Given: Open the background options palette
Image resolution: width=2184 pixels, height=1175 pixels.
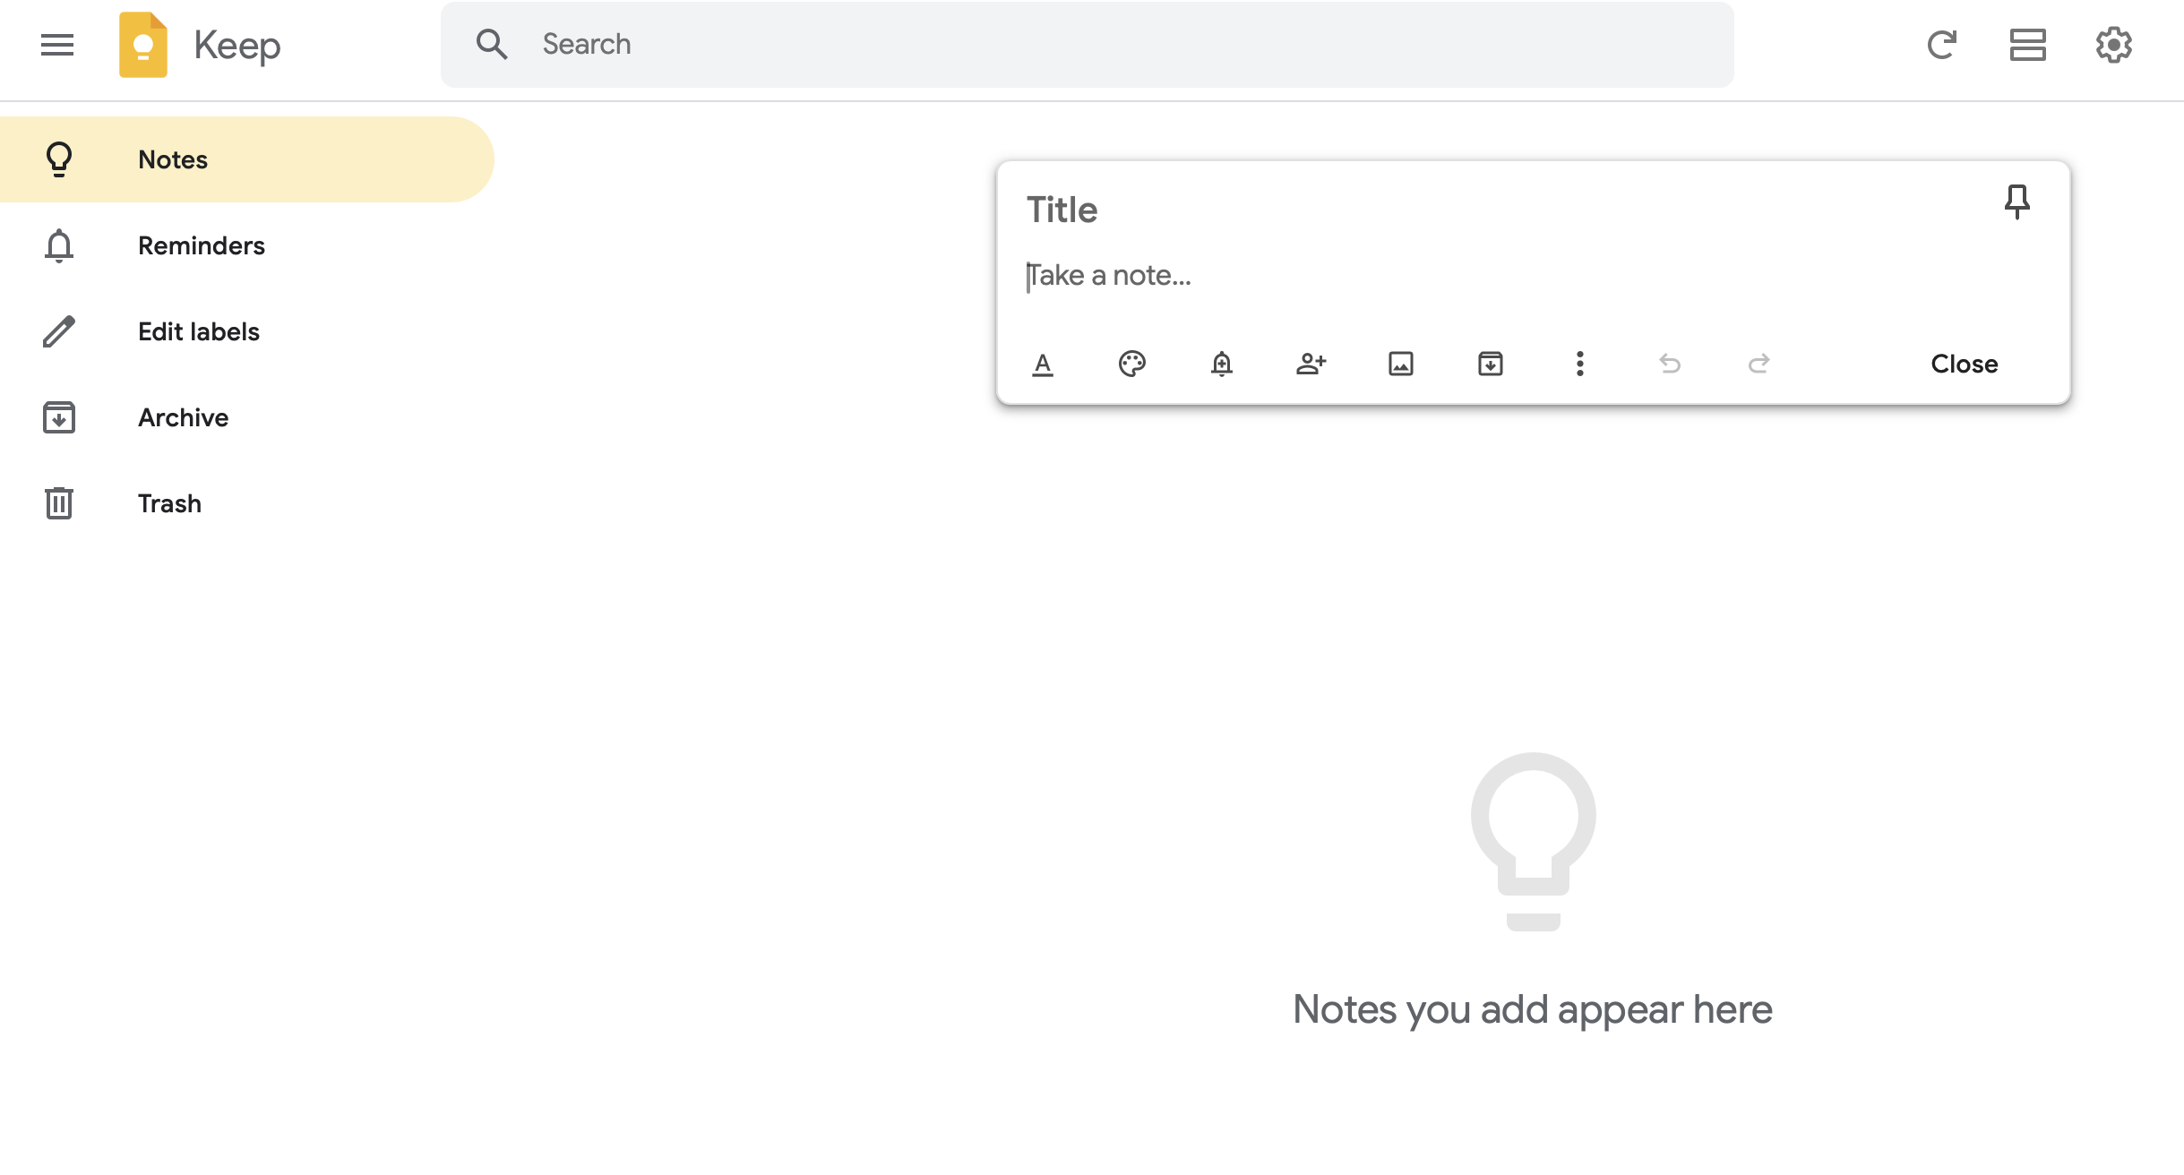Looking at the screenshot, I should tap(1132, 364).
